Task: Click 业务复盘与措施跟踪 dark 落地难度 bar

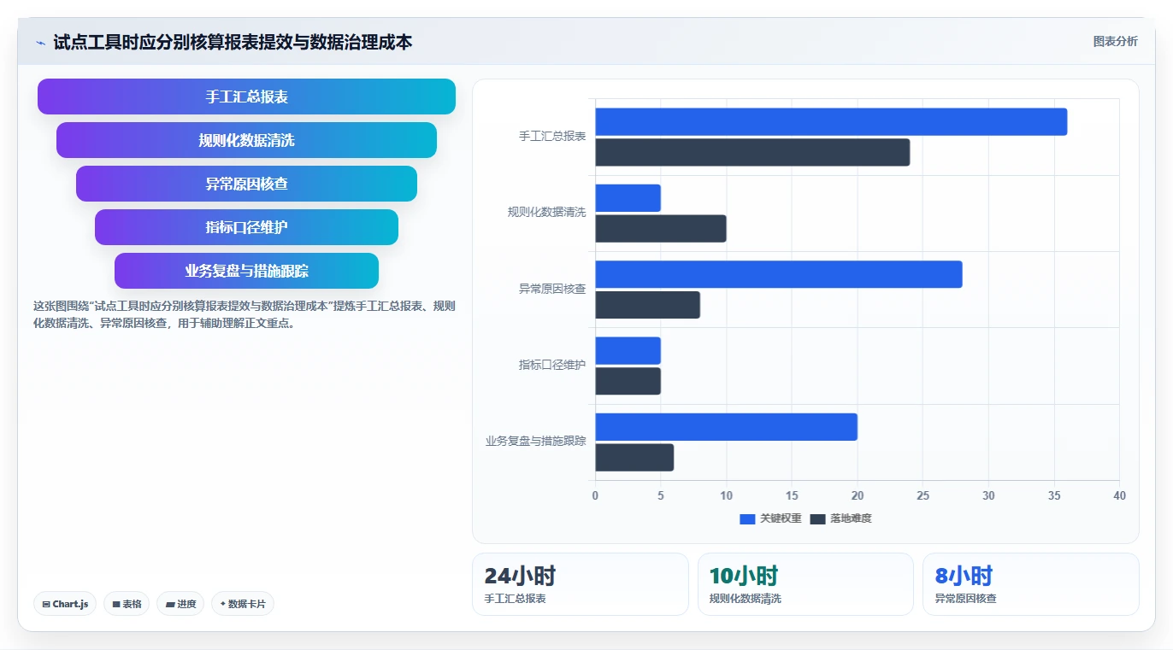Action: pos(634,458)
